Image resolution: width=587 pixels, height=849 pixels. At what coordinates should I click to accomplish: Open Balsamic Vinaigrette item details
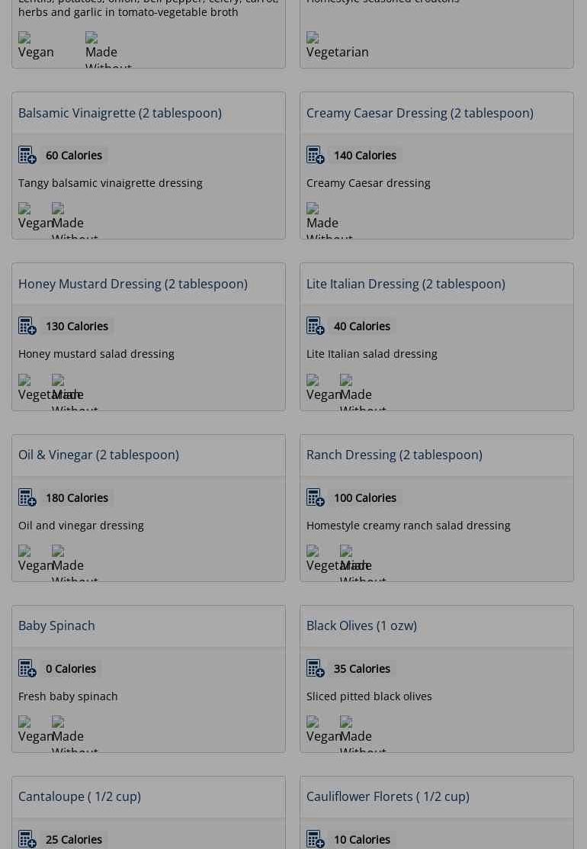pyautogui.click(x=120, y=113)
